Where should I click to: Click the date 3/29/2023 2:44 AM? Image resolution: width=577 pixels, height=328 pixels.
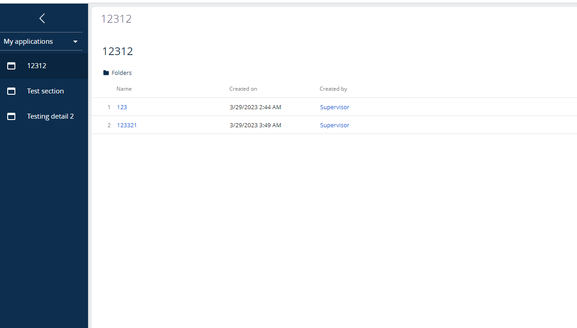coord(256,107)
